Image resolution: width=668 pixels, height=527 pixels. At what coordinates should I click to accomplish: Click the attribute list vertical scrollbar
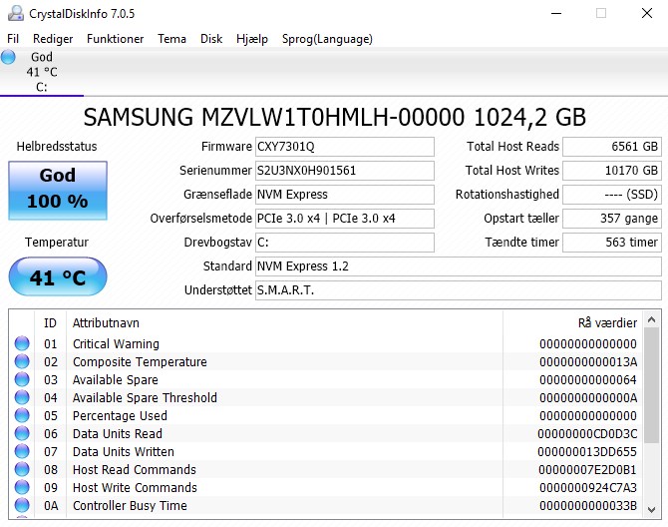tap(651, 419)
